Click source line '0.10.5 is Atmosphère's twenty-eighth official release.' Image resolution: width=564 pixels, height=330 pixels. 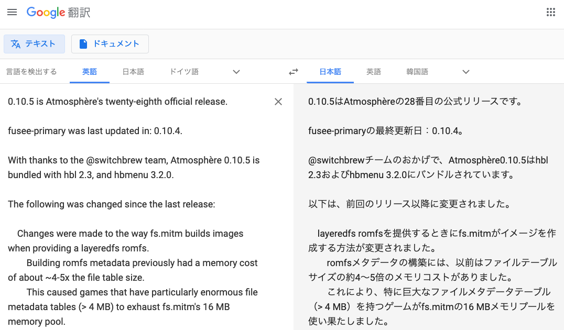(117, 102)
